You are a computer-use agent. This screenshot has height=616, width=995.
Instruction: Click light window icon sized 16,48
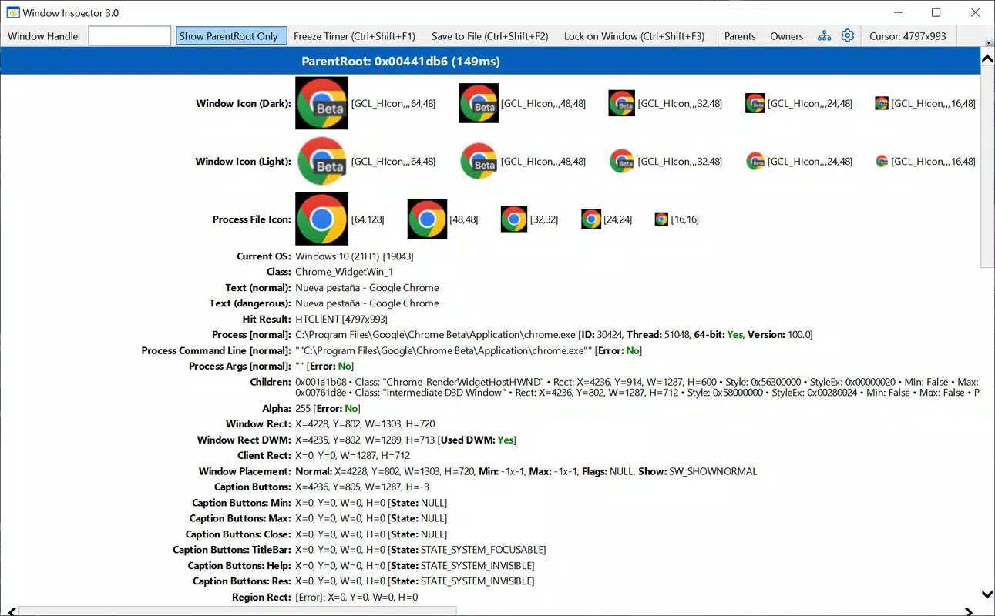tap(882, 161)
